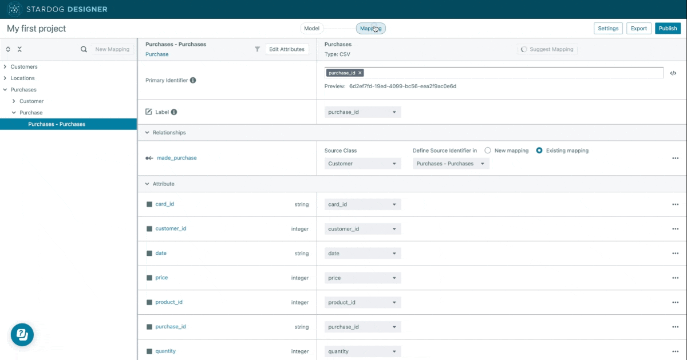The height and width of the screenshot is (360, 687).
Task: Select the New mapping radio button
Action: (488, 151)
